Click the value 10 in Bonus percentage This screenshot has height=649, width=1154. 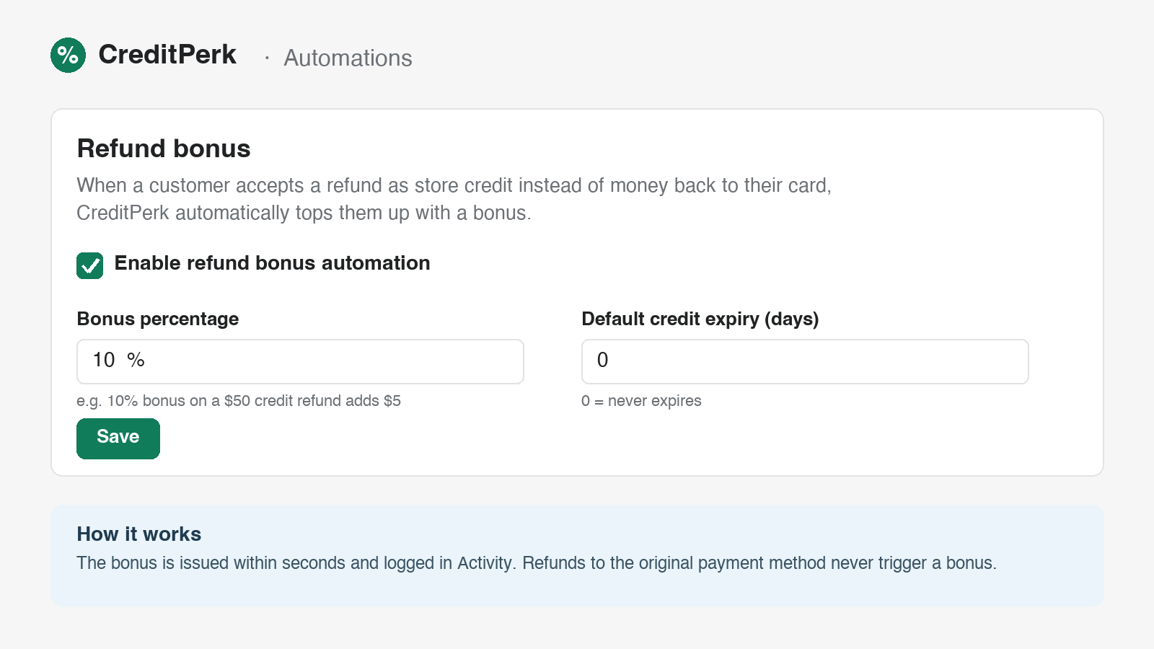pos(104,360)
